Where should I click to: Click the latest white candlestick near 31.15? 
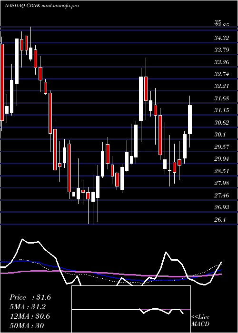[190, 119]
